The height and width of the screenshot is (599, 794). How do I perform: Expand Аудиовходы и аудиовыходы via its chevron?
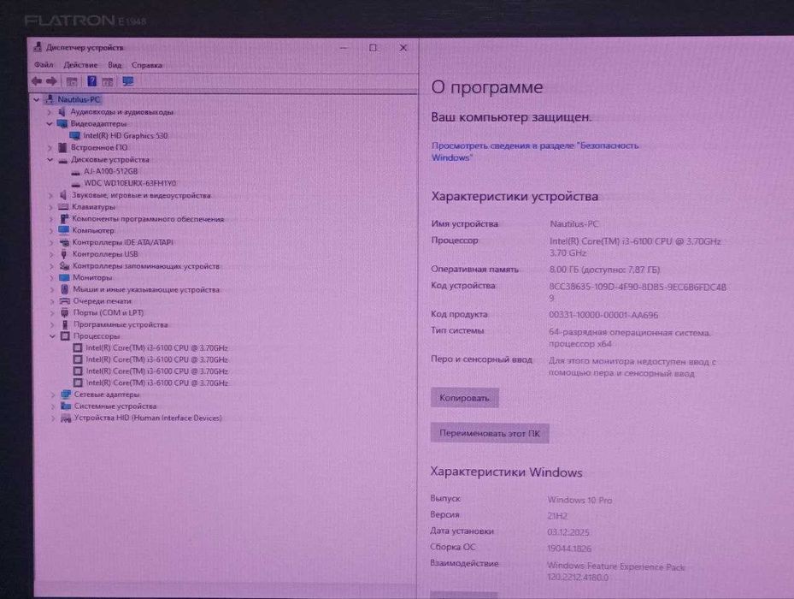click(49, 112)
